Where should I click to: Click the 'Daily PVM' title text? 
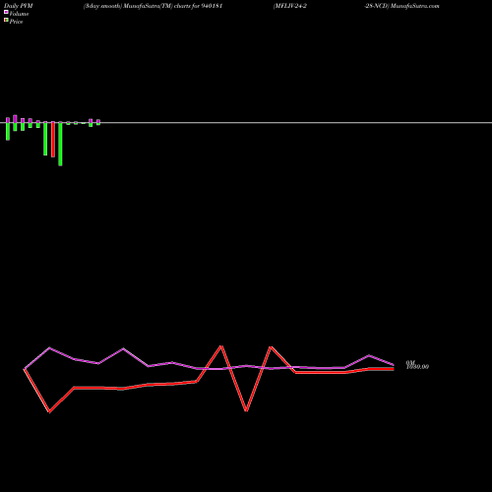tap(19, 6)
